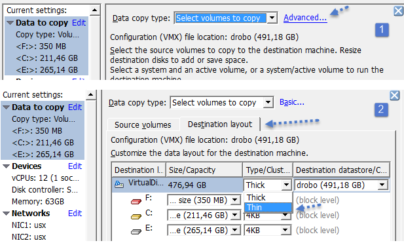Click Edit next to Data to copy in bottom panel
Image resolution: width=404 pixels, height=243 pixels.
(75, 107)
